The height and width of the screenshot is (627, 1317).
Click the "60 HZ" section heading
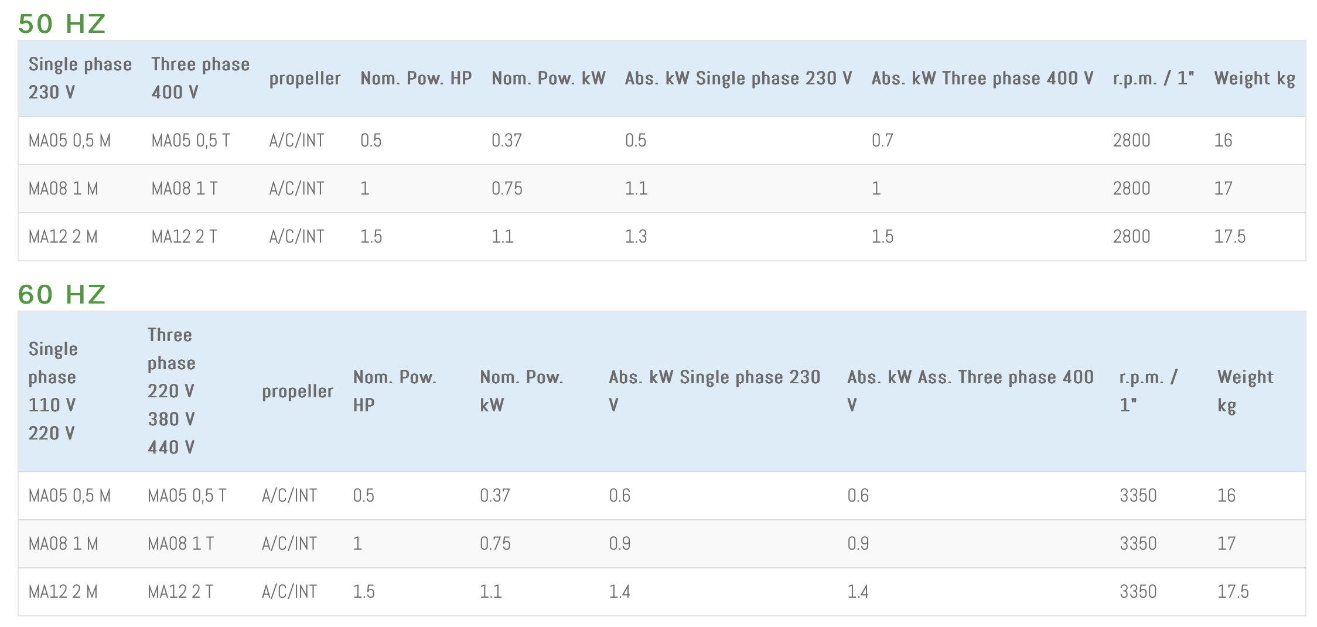pyautogui.click(x=62, y=295)
